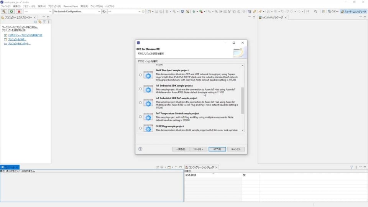Click the New wizard toolbar icon
Image resolution: width=368 pixels, height=207 pixels.
click(149, 11)
